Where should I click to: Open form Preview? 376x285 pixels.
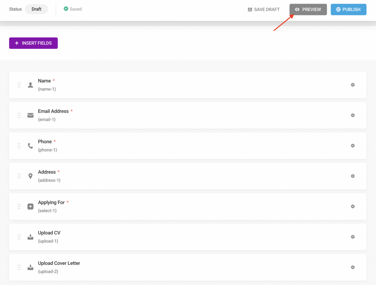308,9
